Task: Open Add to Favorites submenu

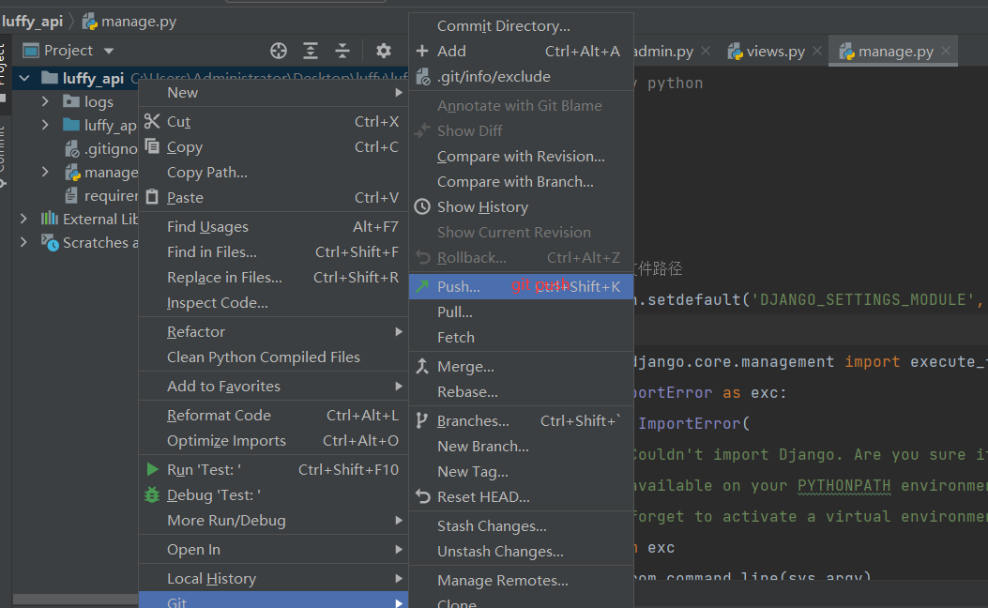Action: pos(273,386)
